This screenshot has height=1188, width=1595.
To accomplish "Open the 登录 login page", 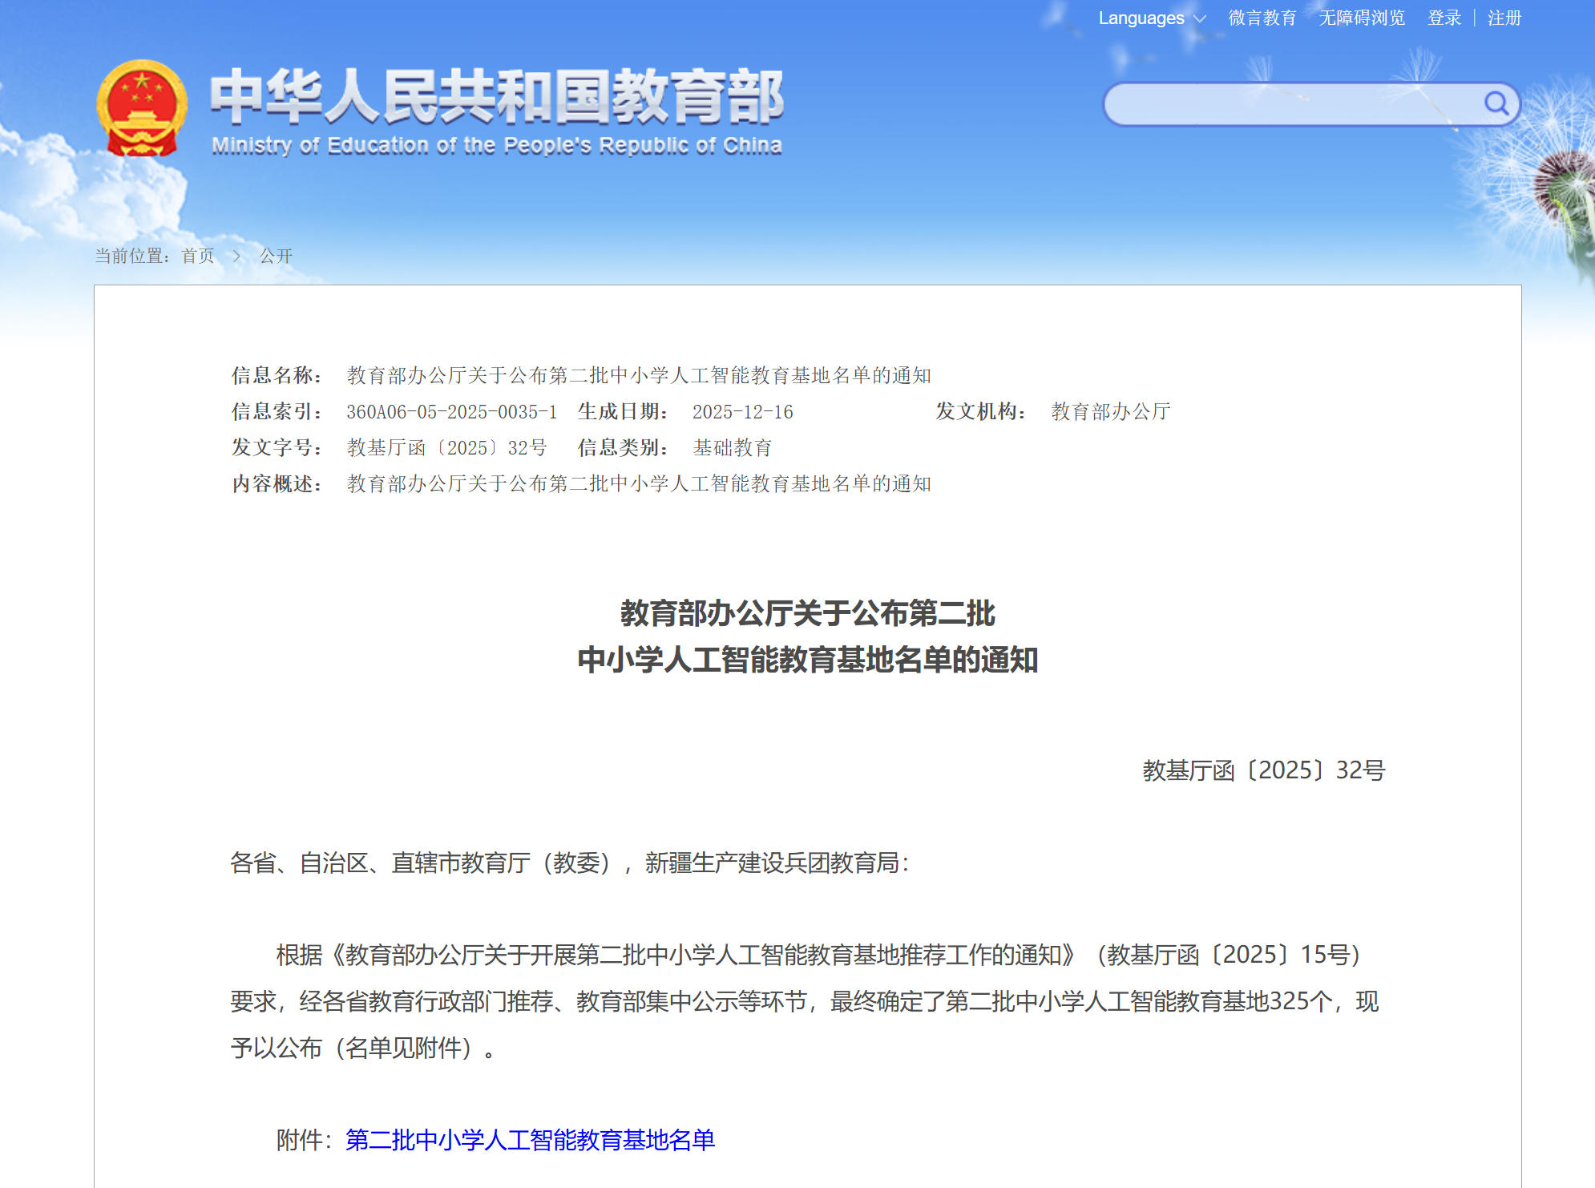I will (x=1445, y=18).
